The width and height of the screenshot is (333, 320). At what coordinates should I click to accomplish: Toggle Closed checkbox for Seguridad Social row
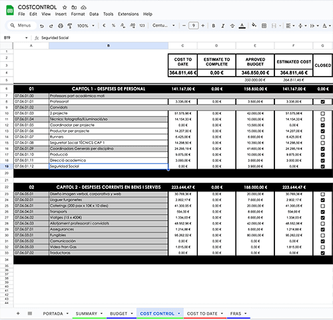[x=323, y=167]
